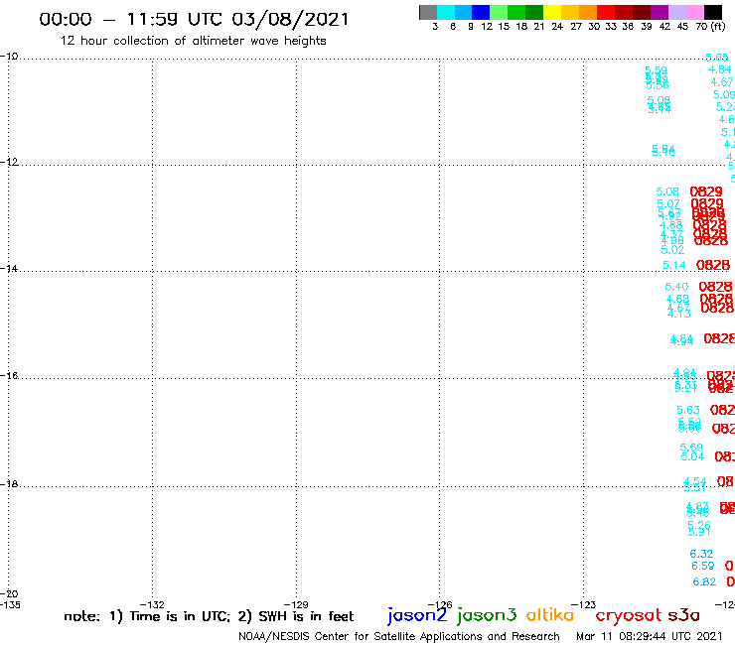
Task: Click the '-10' latitude axis label
Action: [9, 57]
